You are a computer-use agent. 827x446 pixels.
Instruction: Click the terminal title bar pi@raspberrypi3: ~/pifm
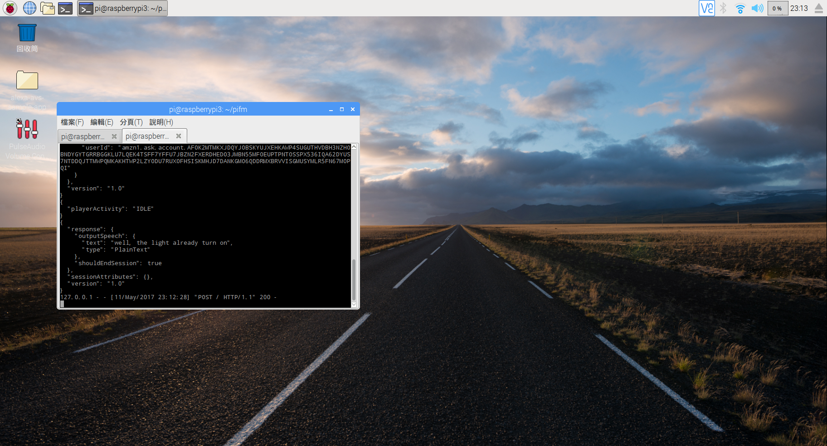208,109
